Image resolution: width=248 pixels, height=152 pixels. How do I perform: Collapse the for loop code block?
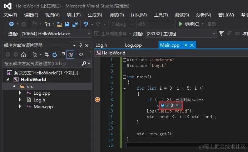point(124,88)
